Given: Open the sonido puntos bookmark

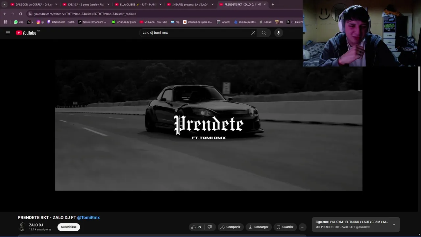Looking at the screenshot, I should coord(245,22).
